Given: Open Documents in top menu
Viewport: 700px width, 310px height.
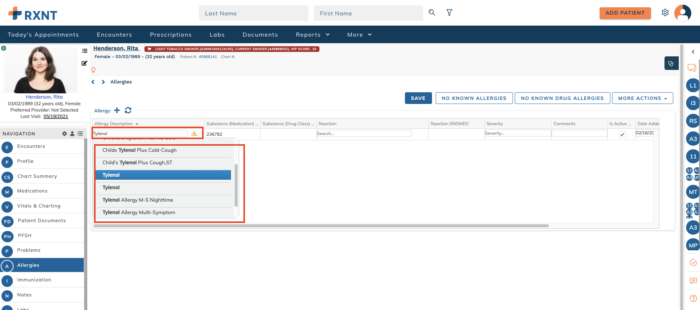Looking at the screenshot, I should 260,34.
